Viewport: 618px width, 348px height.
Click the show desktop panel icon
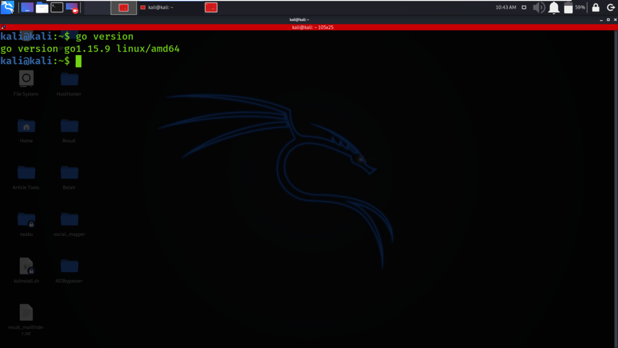click(27, 7)
